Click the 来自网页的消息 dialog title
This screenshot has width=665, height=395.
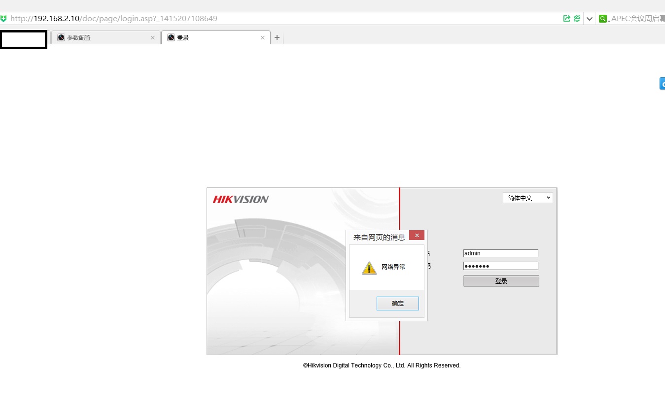379,238
